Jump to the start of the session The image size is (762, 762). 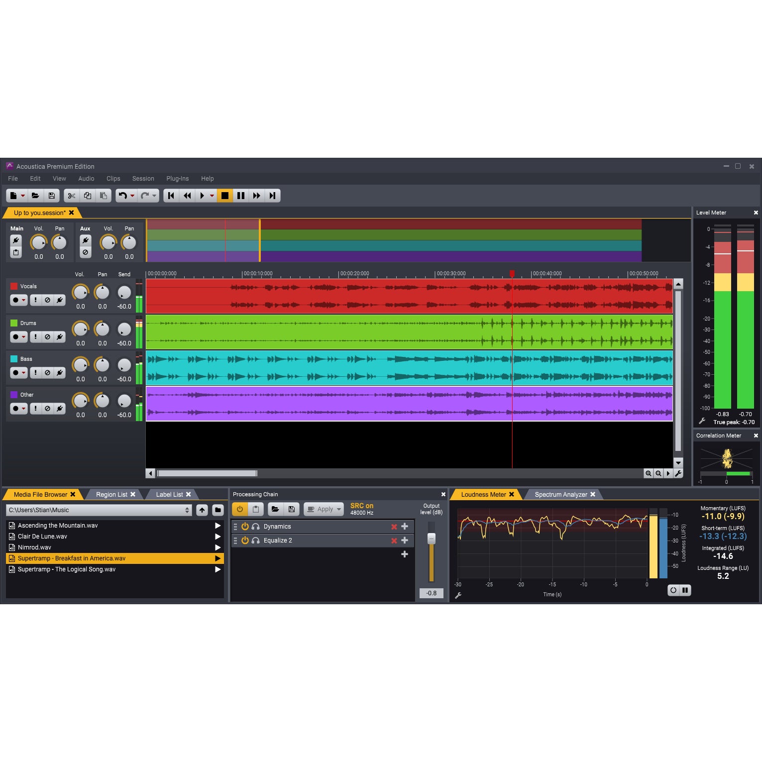171,196
